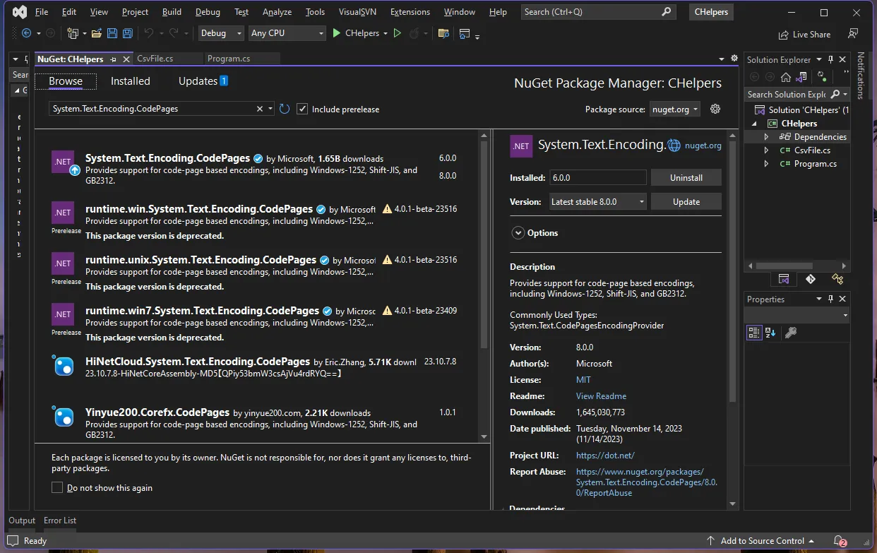Click the New Project toolbar icon
Screen dimensions: 877x553
point(73,33)
